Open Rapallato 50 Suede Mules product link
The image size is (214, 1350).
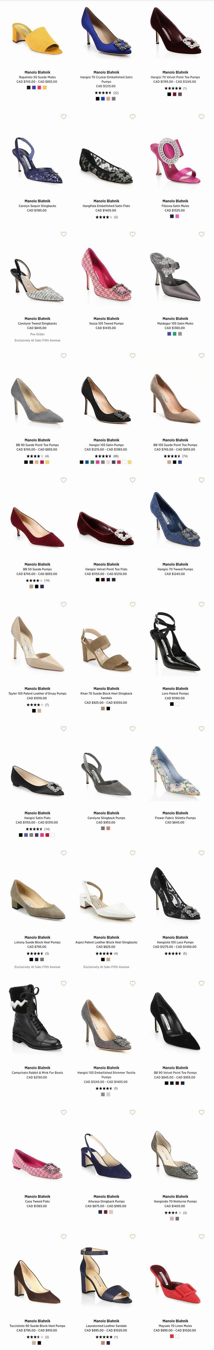pyautogui.click(x=38, y=77)
